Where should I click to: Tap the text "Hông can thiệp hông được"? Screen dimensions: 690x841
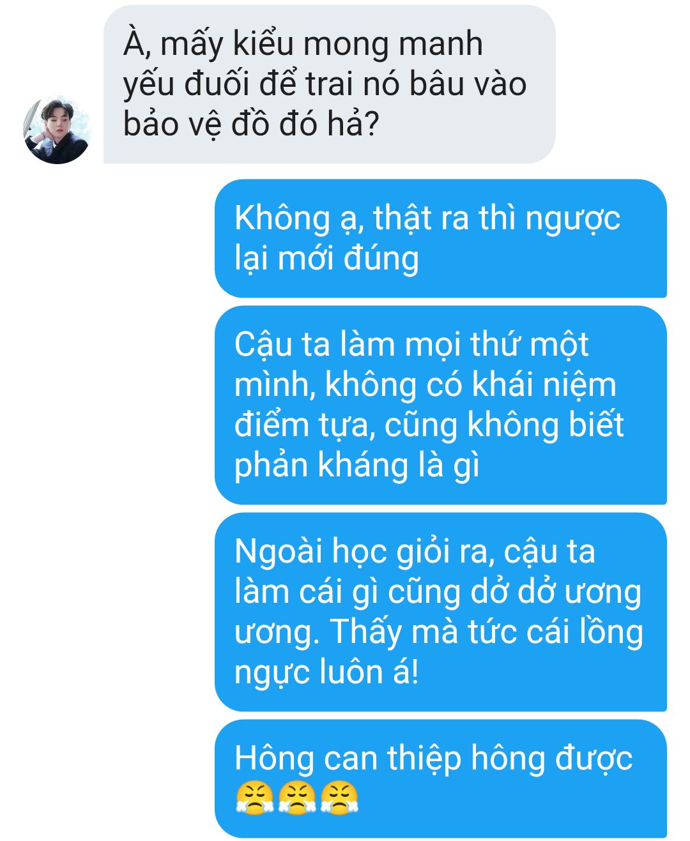[x=433, y=759]
